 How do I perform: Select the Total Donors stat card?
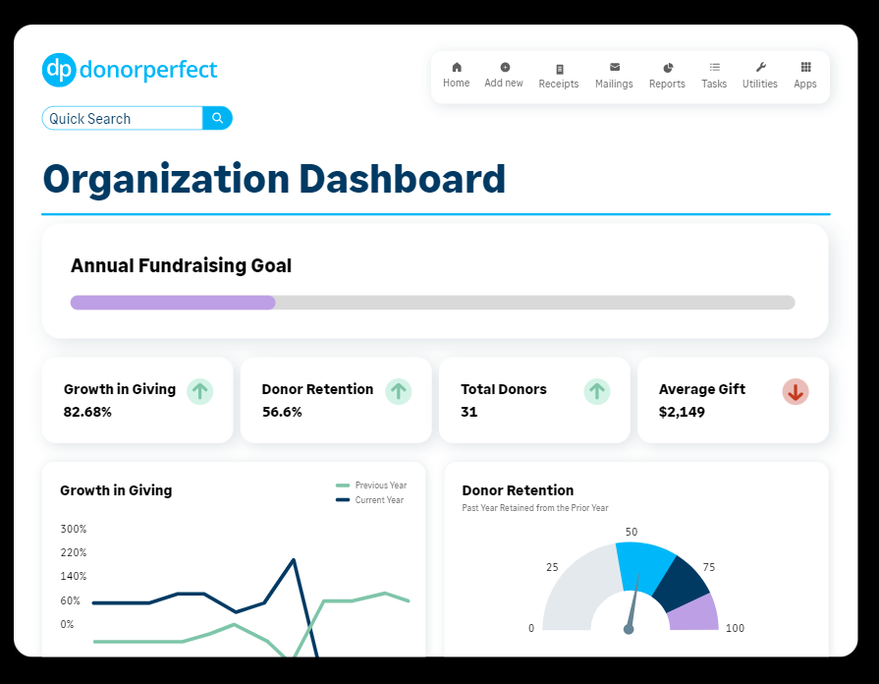(534, 400)
